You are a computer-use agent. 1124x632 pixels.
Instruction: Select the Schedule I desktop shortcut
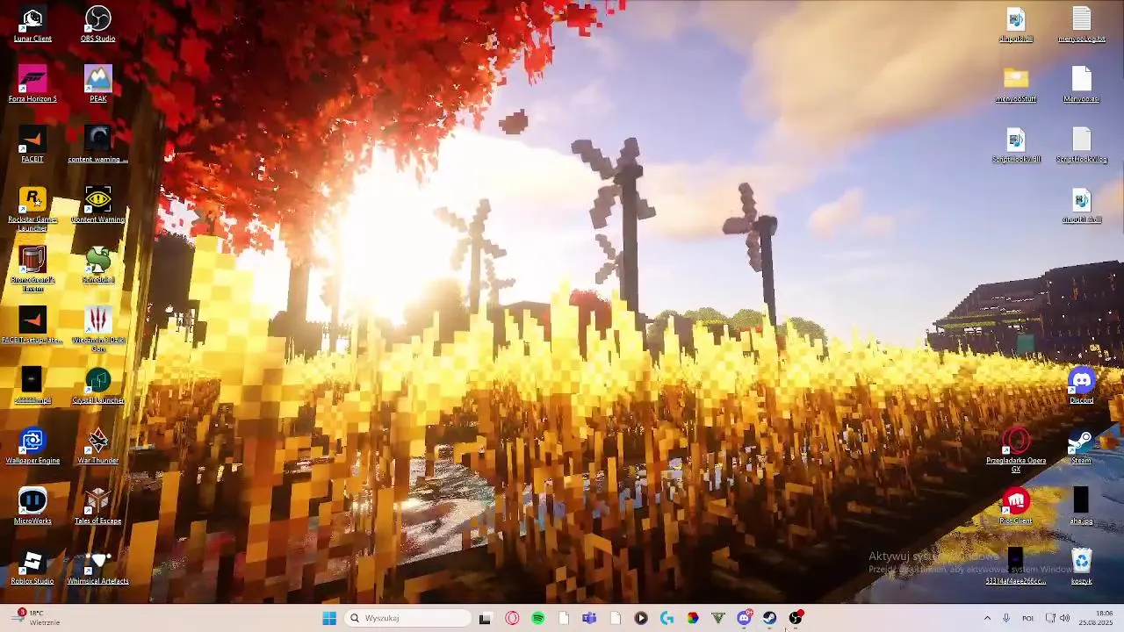pos(97,265)
